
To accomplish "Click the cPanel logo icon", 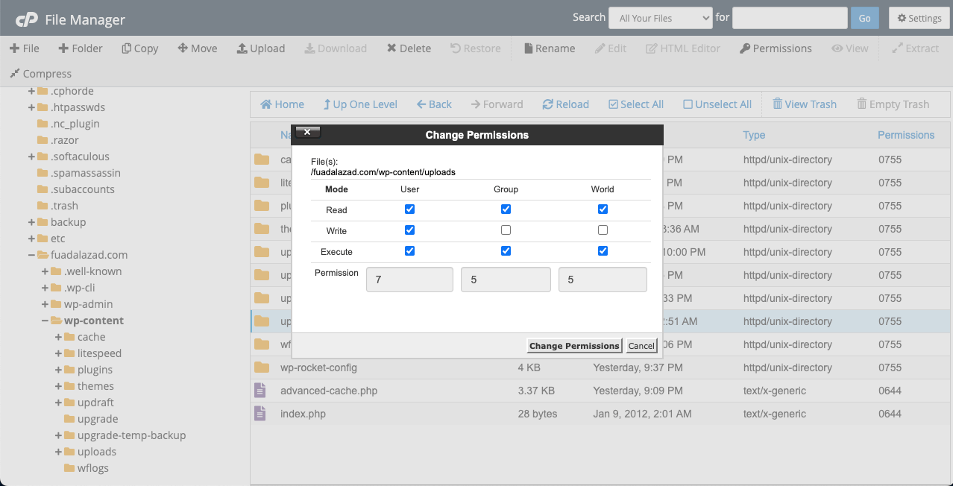I will pyautogui.click(x=27, y=19).
